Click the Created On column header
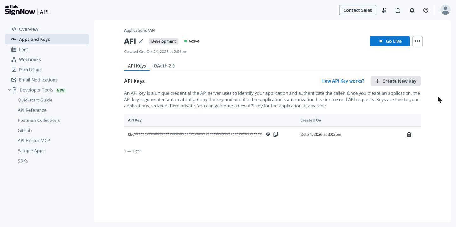The width and height of the screenshot is (456, 227). click(x=311, y=120)
